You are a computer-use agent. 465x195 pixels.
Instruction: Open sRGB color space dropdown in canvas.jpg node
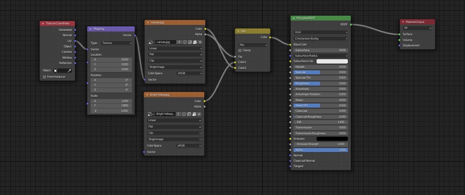click(189, 73)
